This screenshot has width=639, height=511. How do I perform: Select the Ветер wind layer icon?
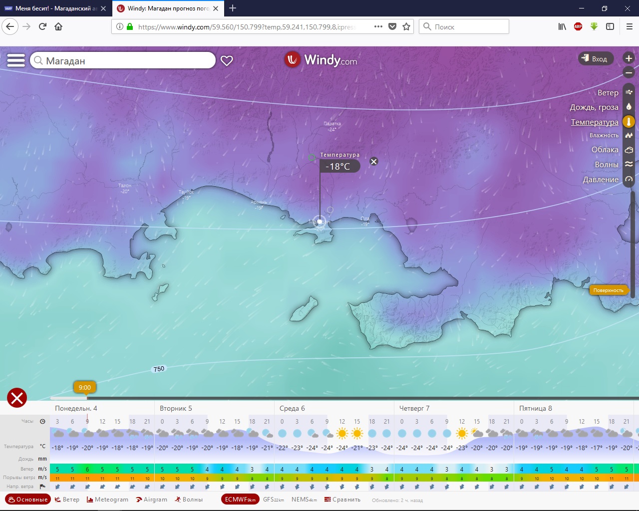point(629,92)
